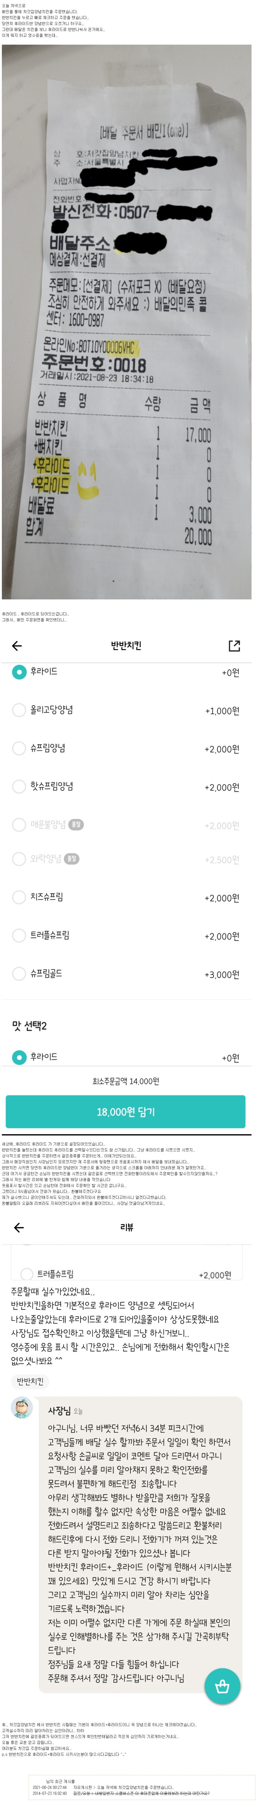Tap the 18,000원 담기 button

pyautogui.click(x=125, y=1112)
